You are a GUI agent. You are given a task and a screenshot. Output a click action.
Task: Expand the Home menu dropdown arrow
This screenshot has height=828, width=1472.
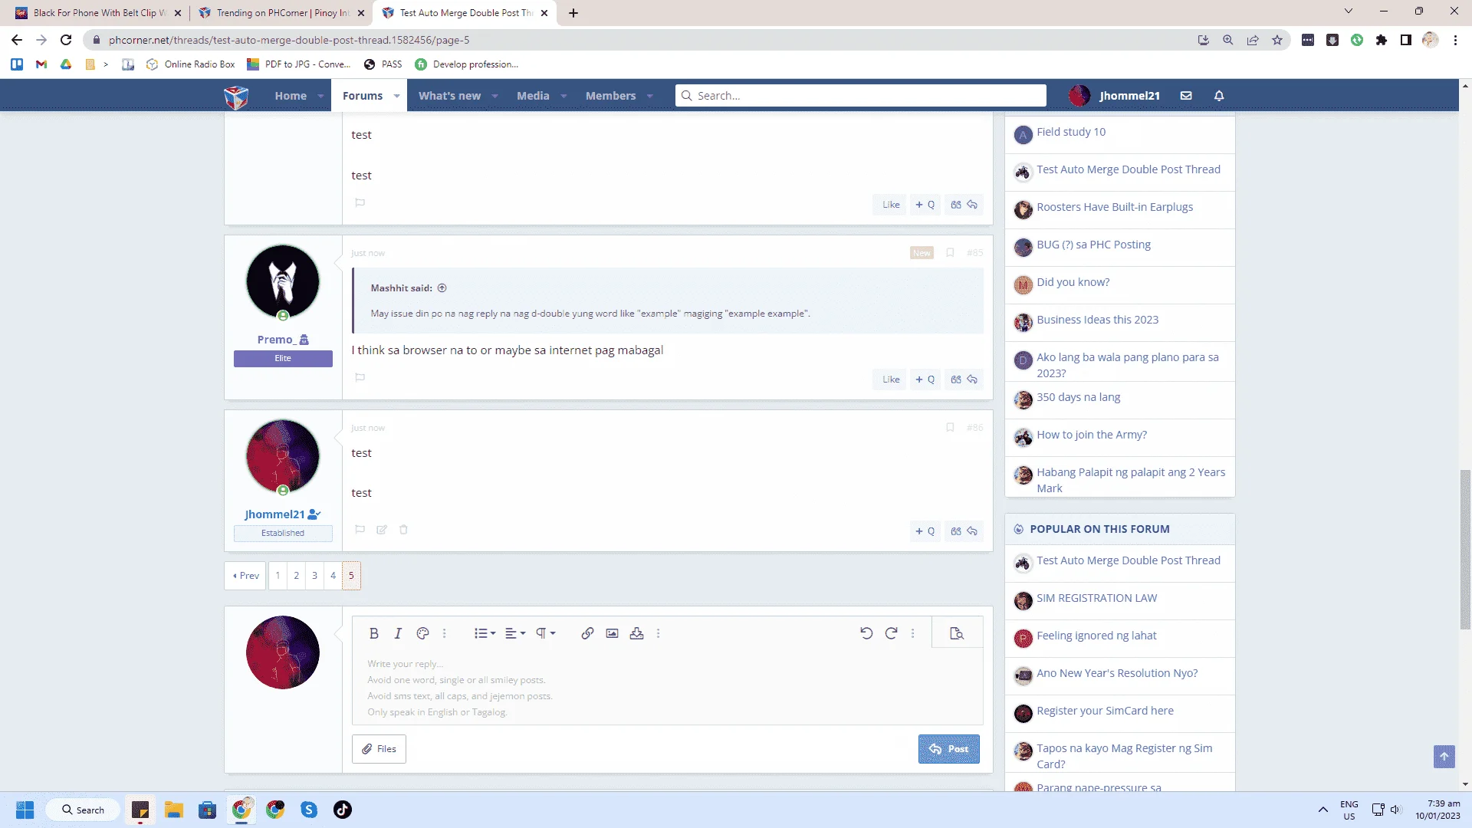tap(320, 97)
